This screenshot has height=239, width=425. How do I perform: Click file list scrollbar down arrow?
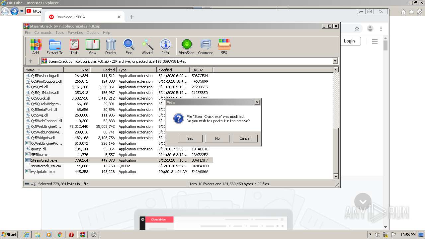[336, 177]
